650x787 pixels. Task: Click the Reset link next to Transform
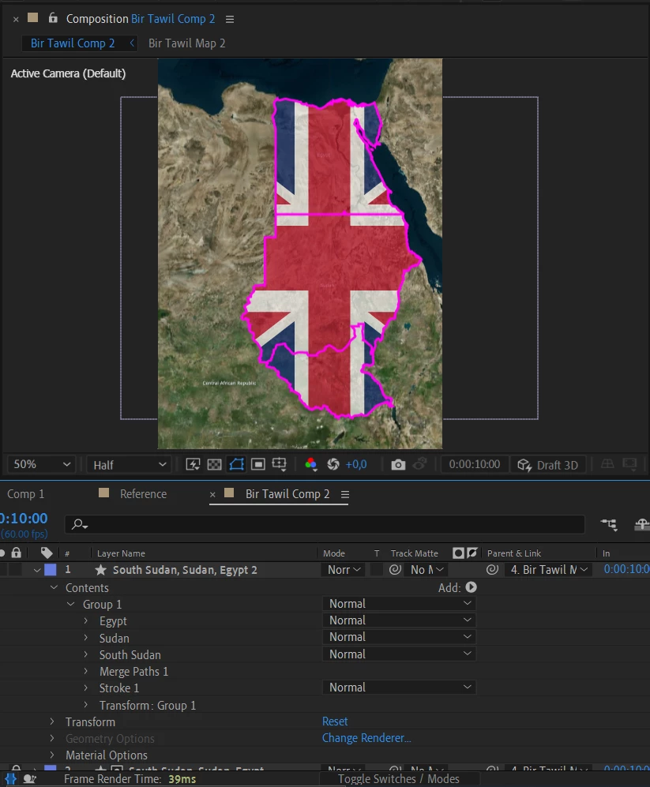[x=335, y=721]
